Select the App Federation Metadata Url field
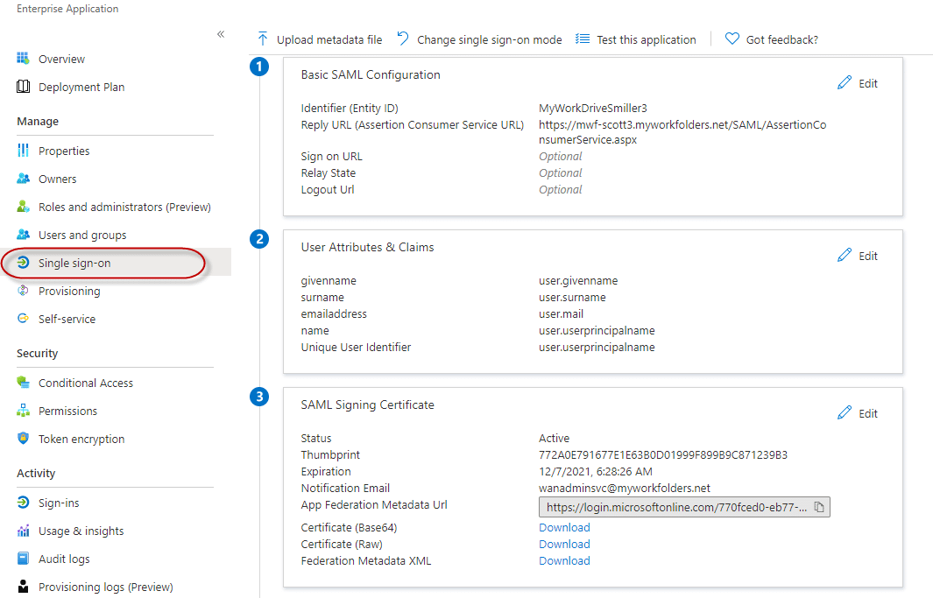The width and height of the screenshot is (933, 598). (675, 507)
